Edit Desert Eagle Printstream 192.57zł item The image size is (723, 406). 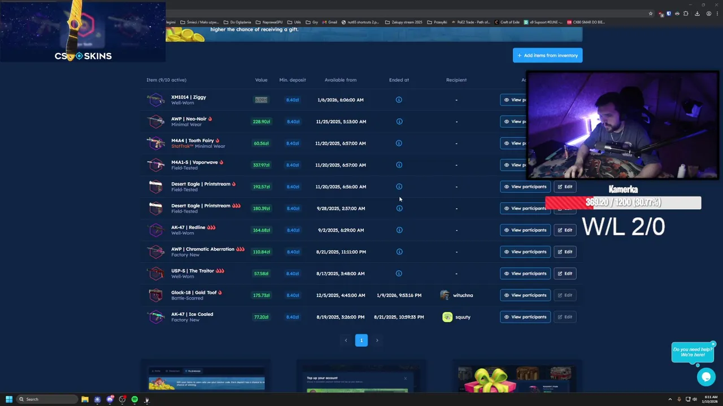(x=565, y=187)
